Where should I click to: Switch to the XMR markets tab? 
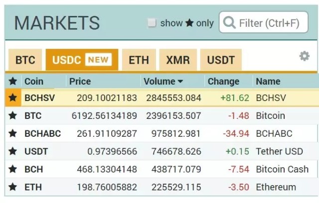(x=178, y=60)
